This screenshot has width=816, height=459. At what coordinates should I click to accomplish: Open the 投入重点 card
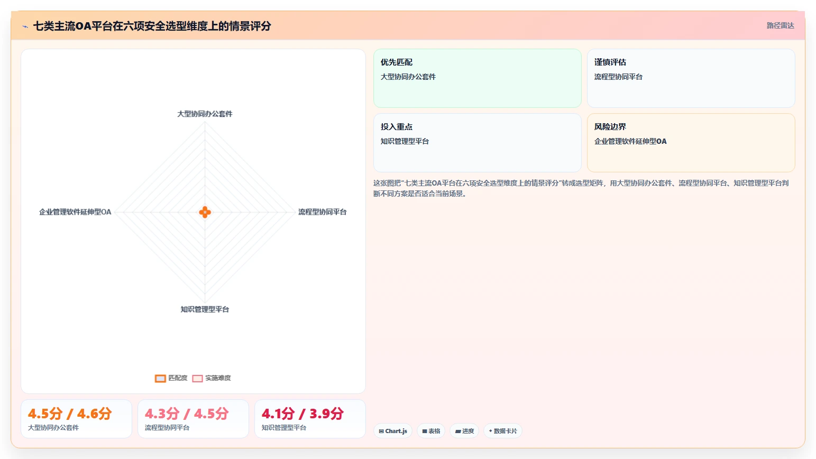tap(477, 143)
